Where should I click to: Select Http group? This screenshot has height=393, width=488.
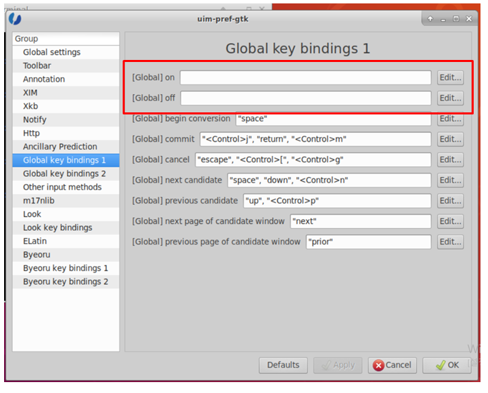tap(65, 133)
